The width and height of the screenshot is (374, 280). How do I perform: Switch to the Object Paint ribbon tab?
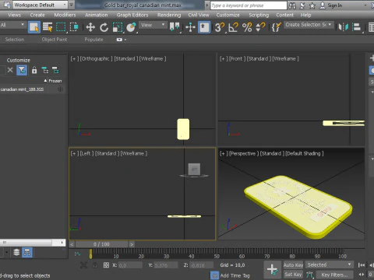click(x=55, y=40)
